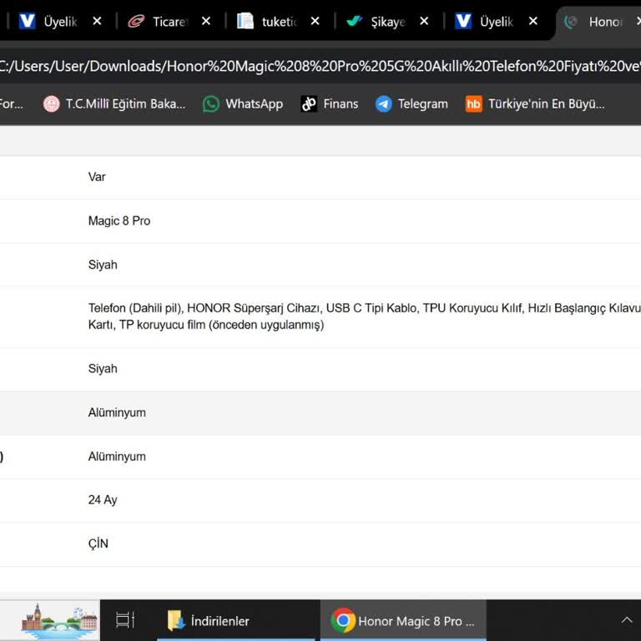
Task: Click the Finans bookmark favicon
Action: [x=309, y=103]
